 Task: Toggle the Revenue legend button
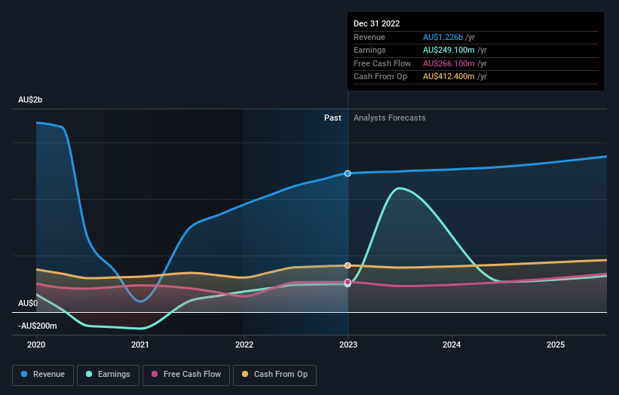43,375
